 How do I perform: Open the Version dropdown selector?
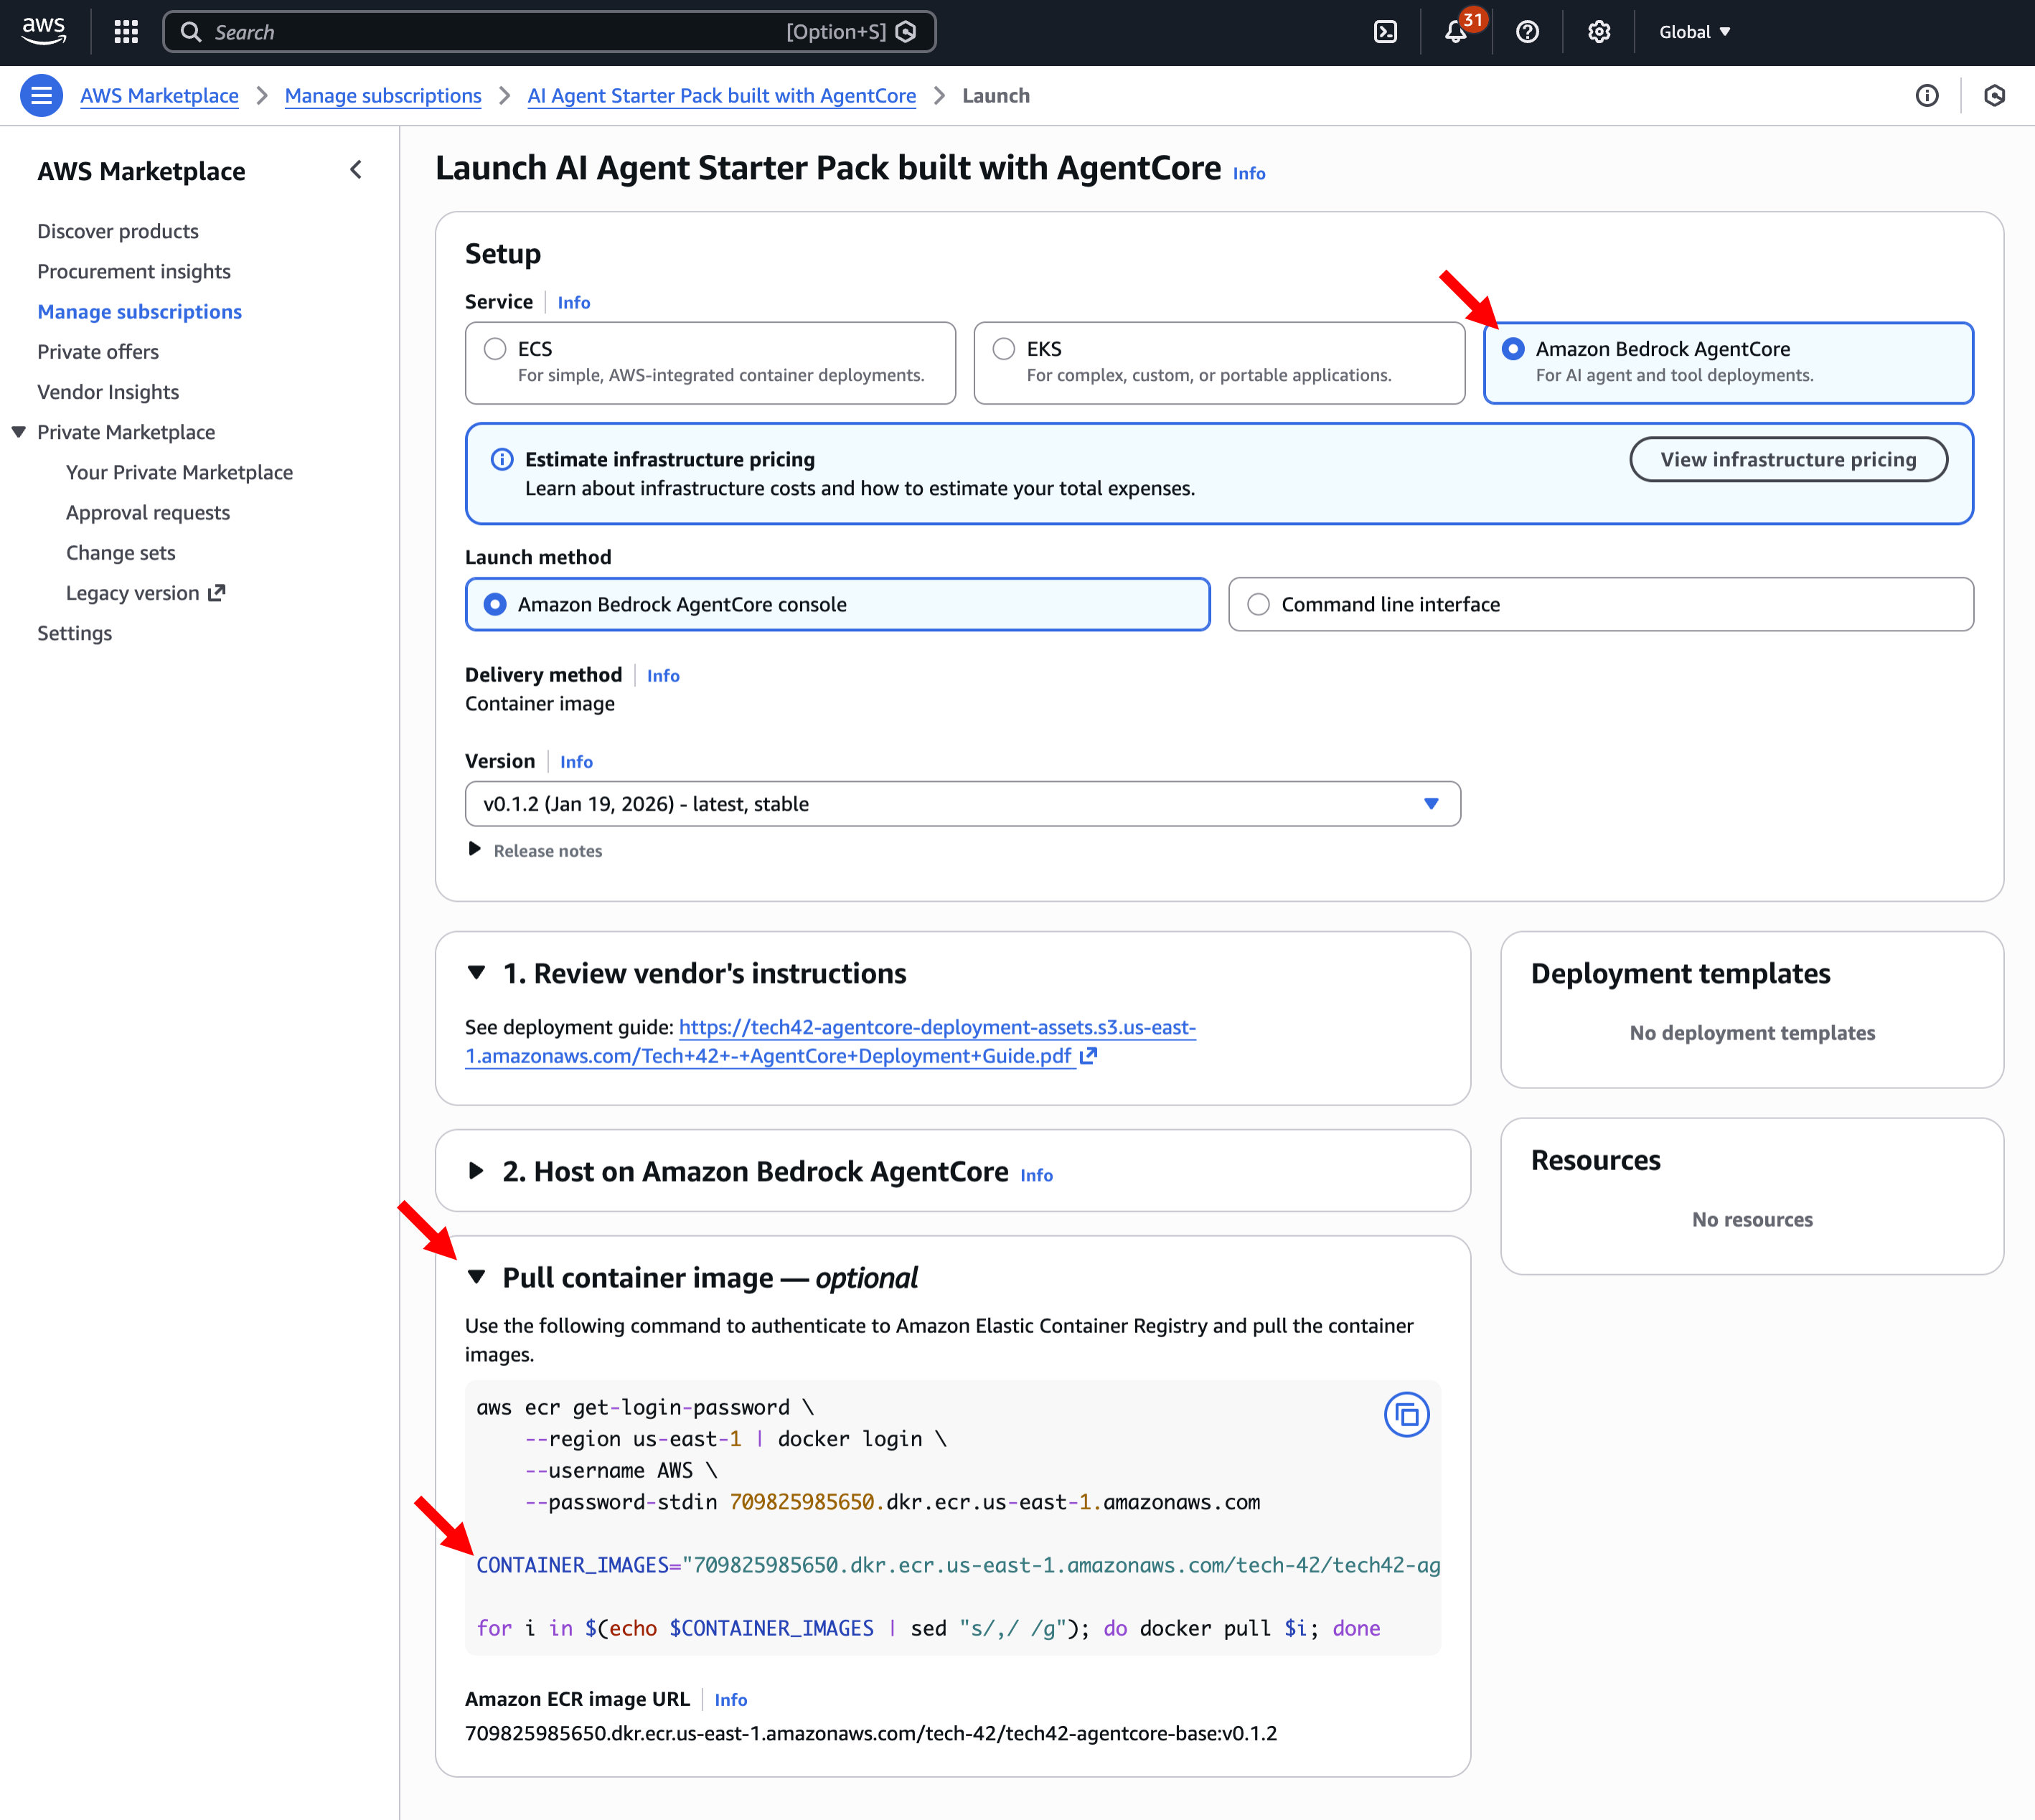point(962,804)
